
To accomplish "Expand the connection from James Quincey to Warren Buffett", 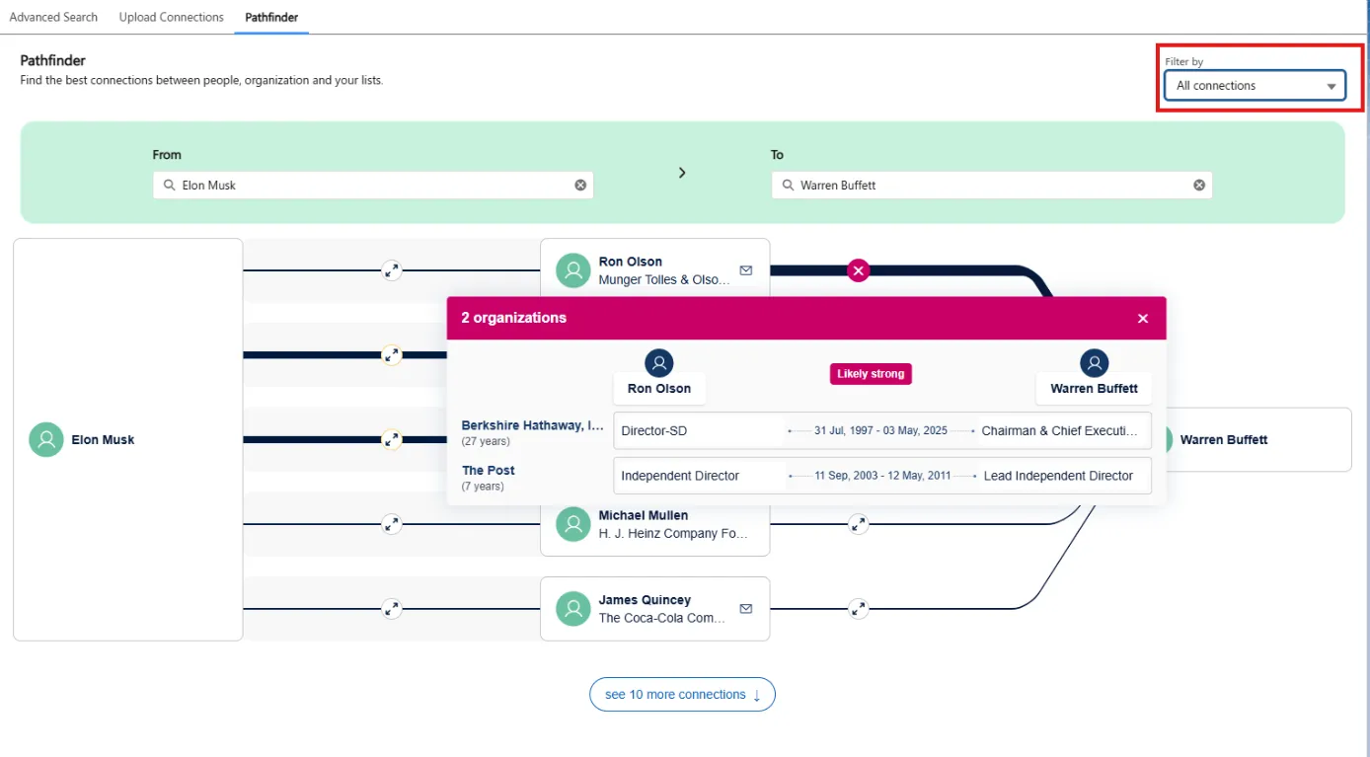I will [859, 609].
